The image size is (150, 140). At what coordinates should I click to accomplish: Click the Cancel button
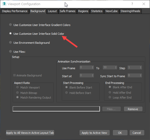click(x=137, y=133)
